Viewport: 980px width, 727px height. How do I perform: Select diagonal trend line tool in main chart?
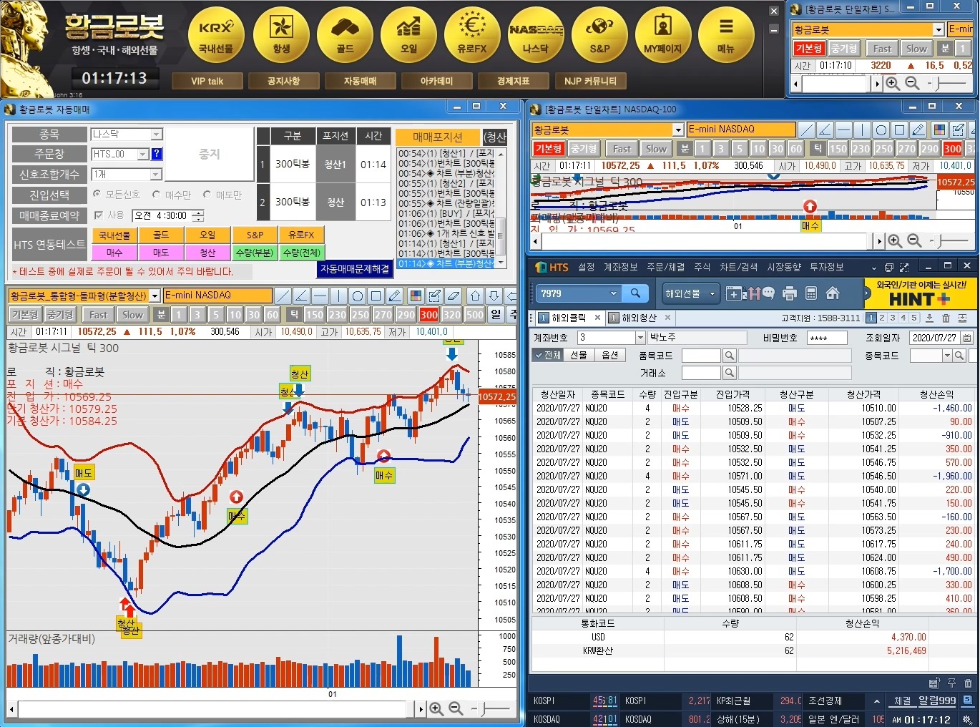coord(283,296)
